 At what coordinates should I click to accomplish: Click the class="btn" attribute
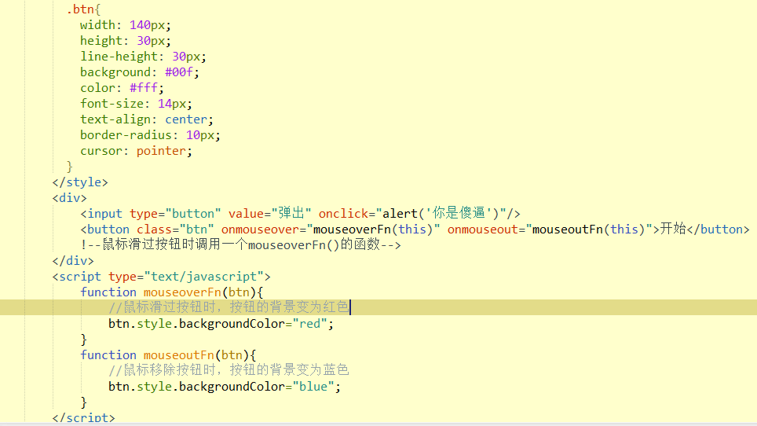175,230
